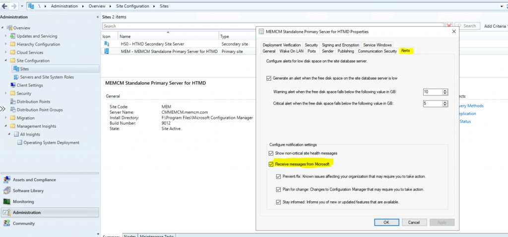508x237 pixels.
Task: Open the Service Windows tab
Action: [x=377, y=45]
